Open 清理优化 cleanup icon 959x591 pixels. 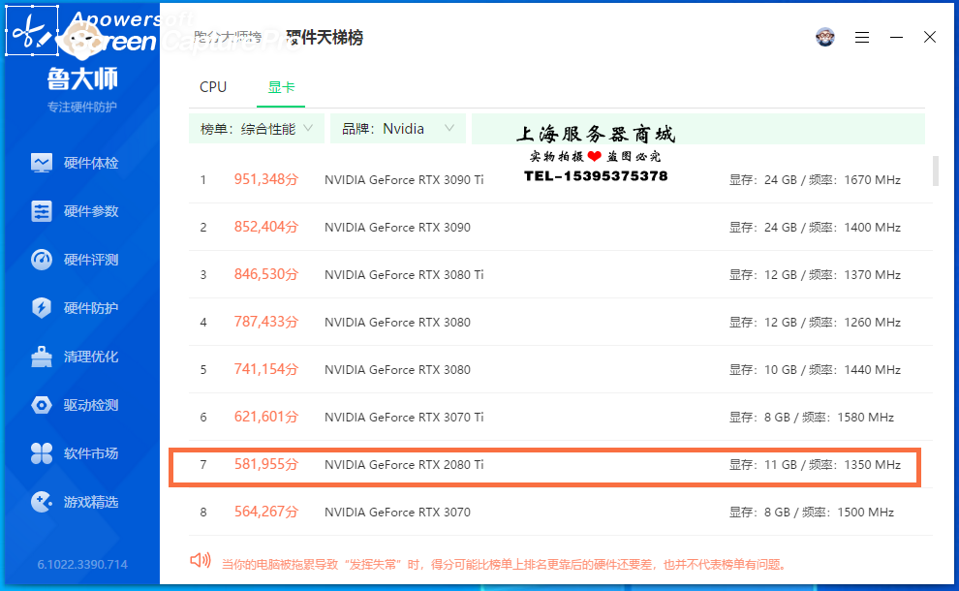[x=42, y=357]
